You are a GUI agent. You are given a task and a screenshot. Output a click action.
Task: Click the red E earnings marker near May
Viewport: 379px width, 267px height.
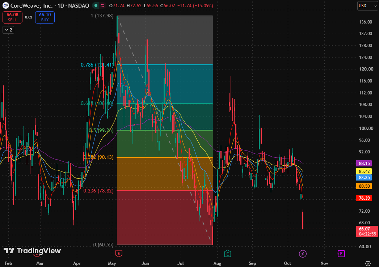[x=119, y=254]
